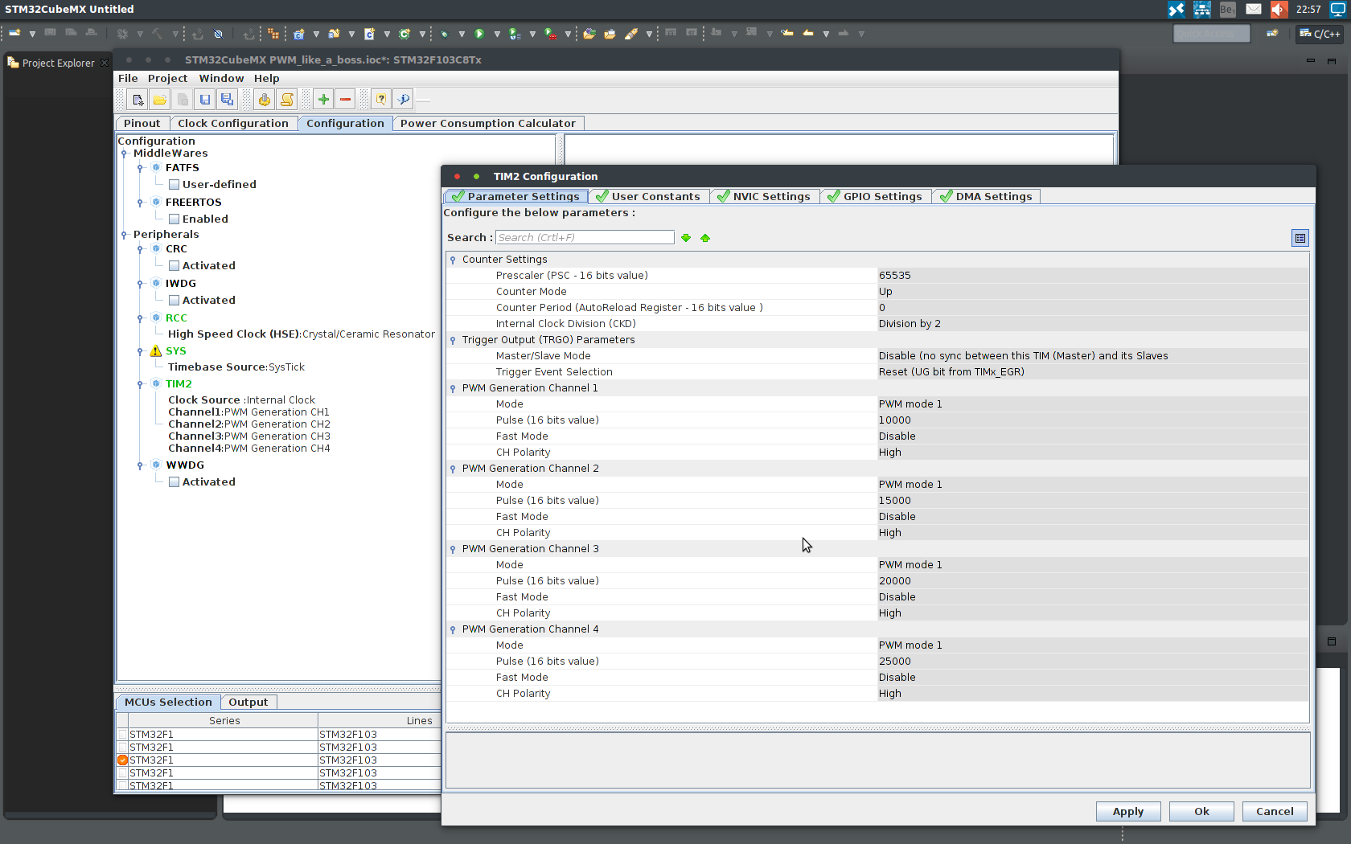Select the checked STM32F1 MCU row marker
The image size is (1351, 844).
[x=122, y=760]
